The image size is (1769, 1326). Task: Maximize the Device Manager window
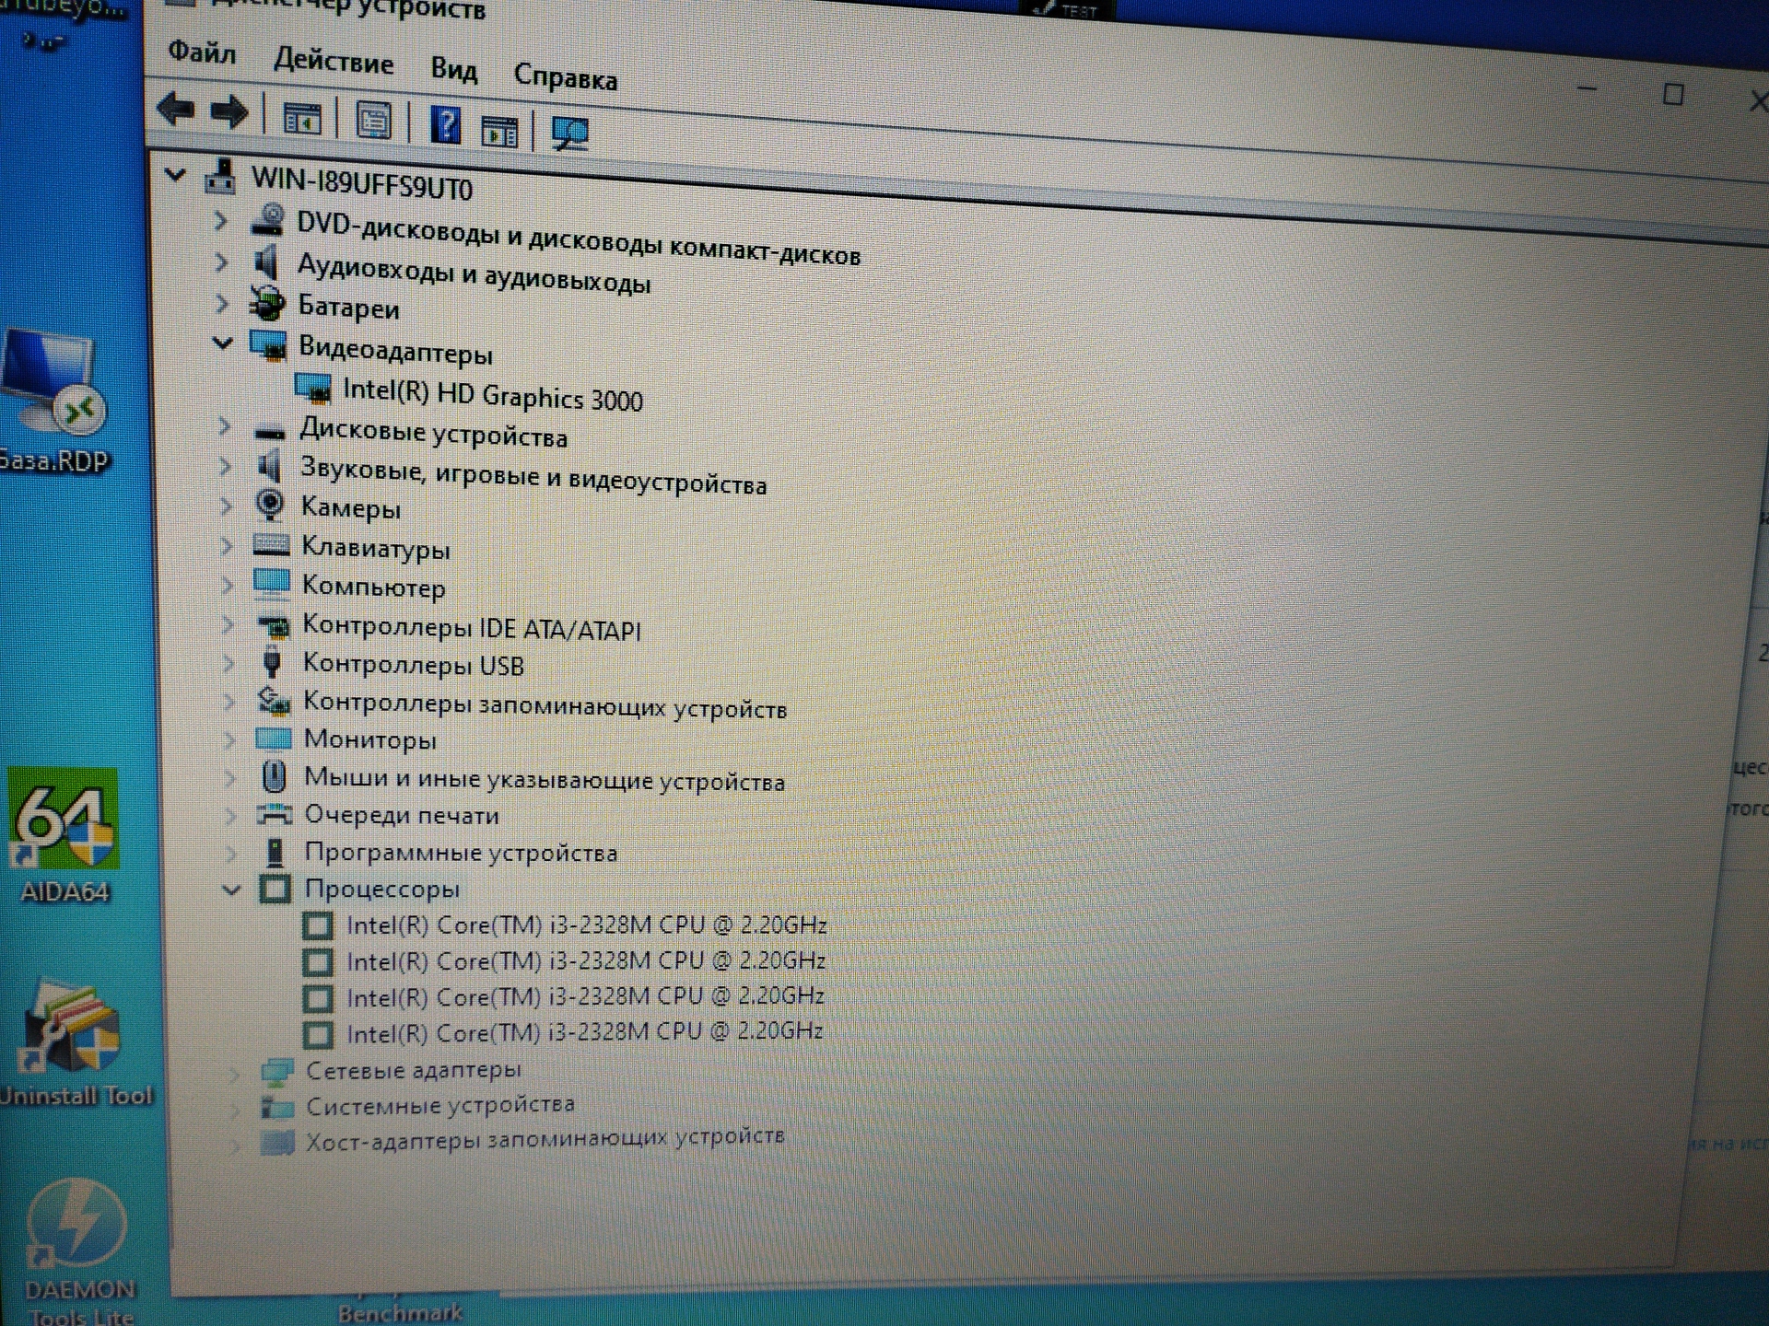pos(1673,94)
